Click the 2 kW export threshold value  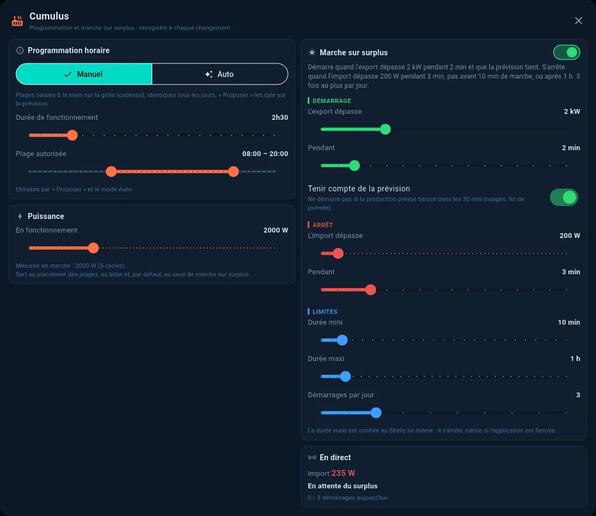pyautogui.click(x=572, y=111)
